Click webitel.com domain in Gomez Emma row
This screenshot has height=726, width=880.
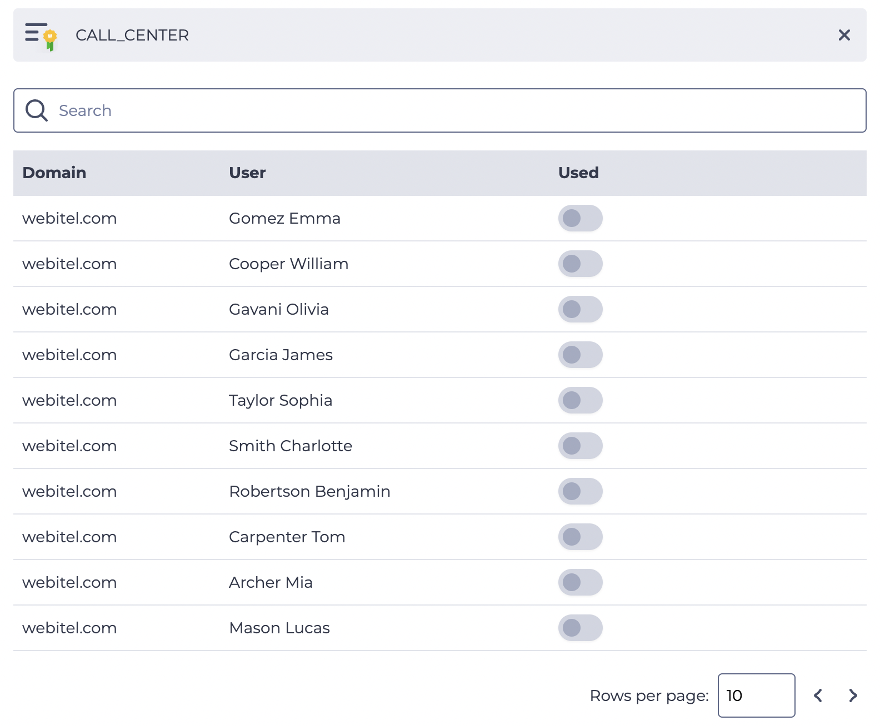[x=69, y=218]
